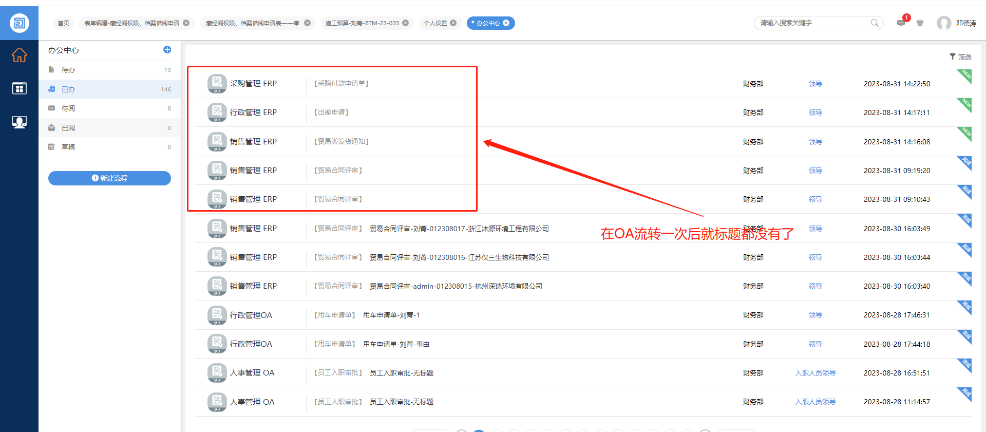Open the home icon in left sidebar
Screen dimensions: 986x432
[x=19, y=55]
